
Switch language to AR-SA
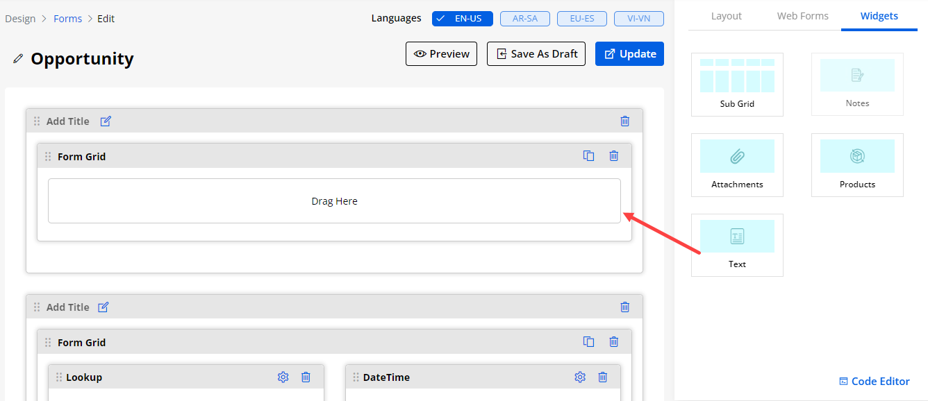525,19
